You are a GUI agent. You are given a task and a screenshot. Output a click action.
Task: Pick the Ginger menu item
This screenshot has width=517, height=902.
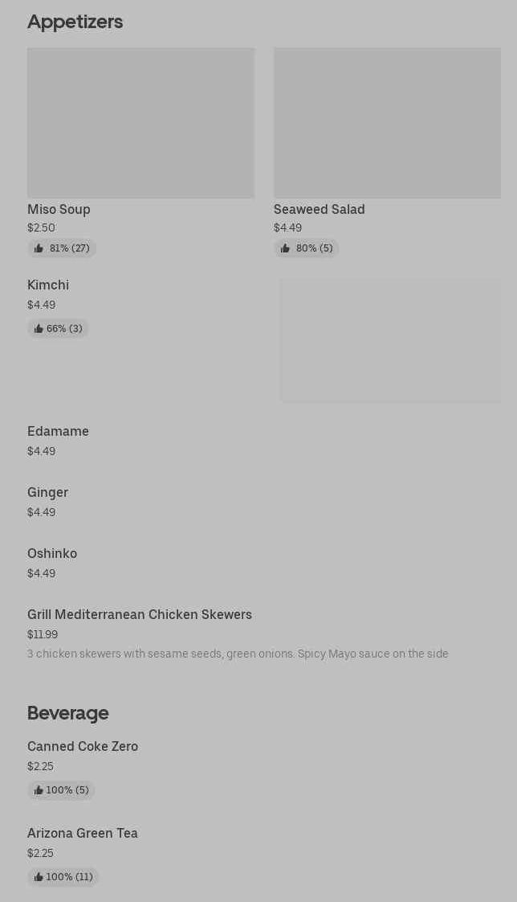(x=47, y=492)
